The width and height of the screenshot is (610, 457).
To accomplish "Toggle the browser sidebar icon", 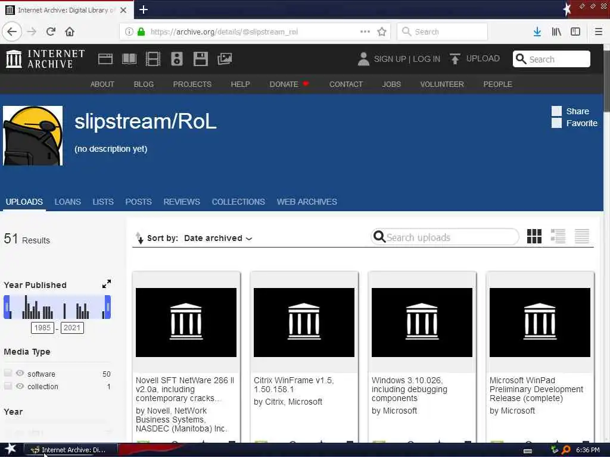I will (x=575, y=32).
